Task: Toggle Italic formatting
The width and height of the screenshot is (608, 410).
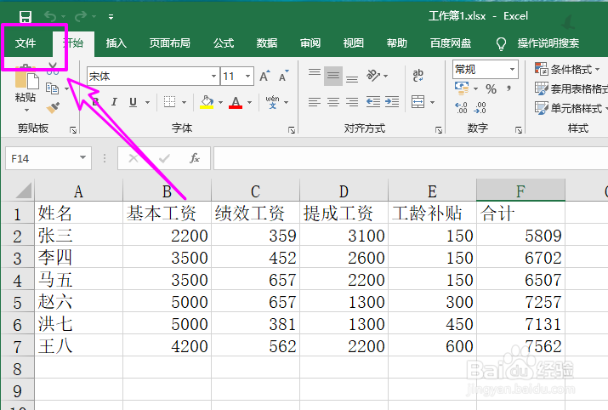Action: click(114, 102)
